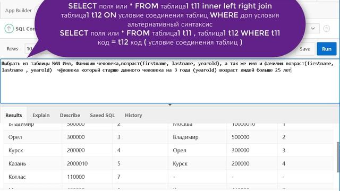The height and width of the screenshot is (191, 340).
Task: Open the App Builder menu
Action: [x=18, y=11]
